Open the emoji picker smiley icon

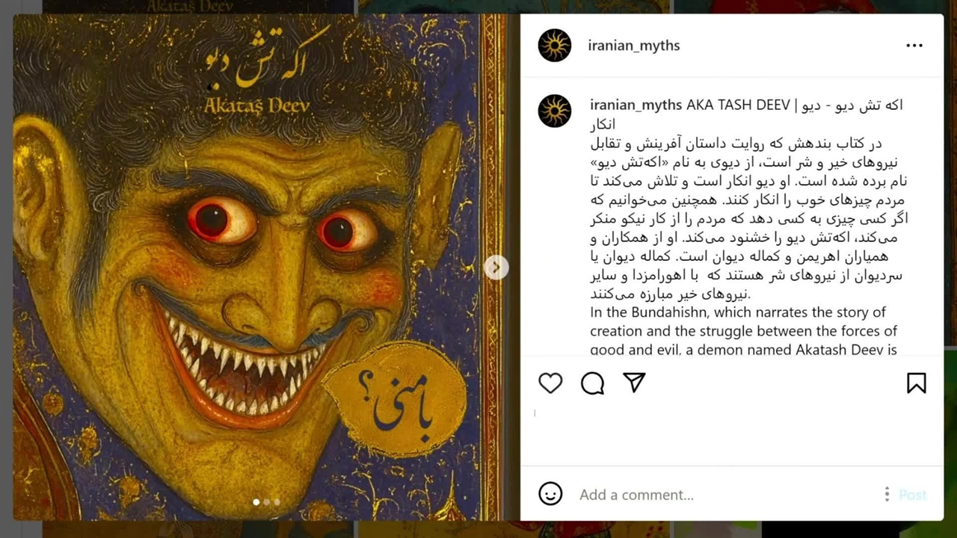550,494
